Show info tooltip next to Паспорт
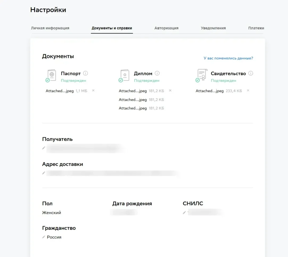288x257 pixels. point(86,73)
